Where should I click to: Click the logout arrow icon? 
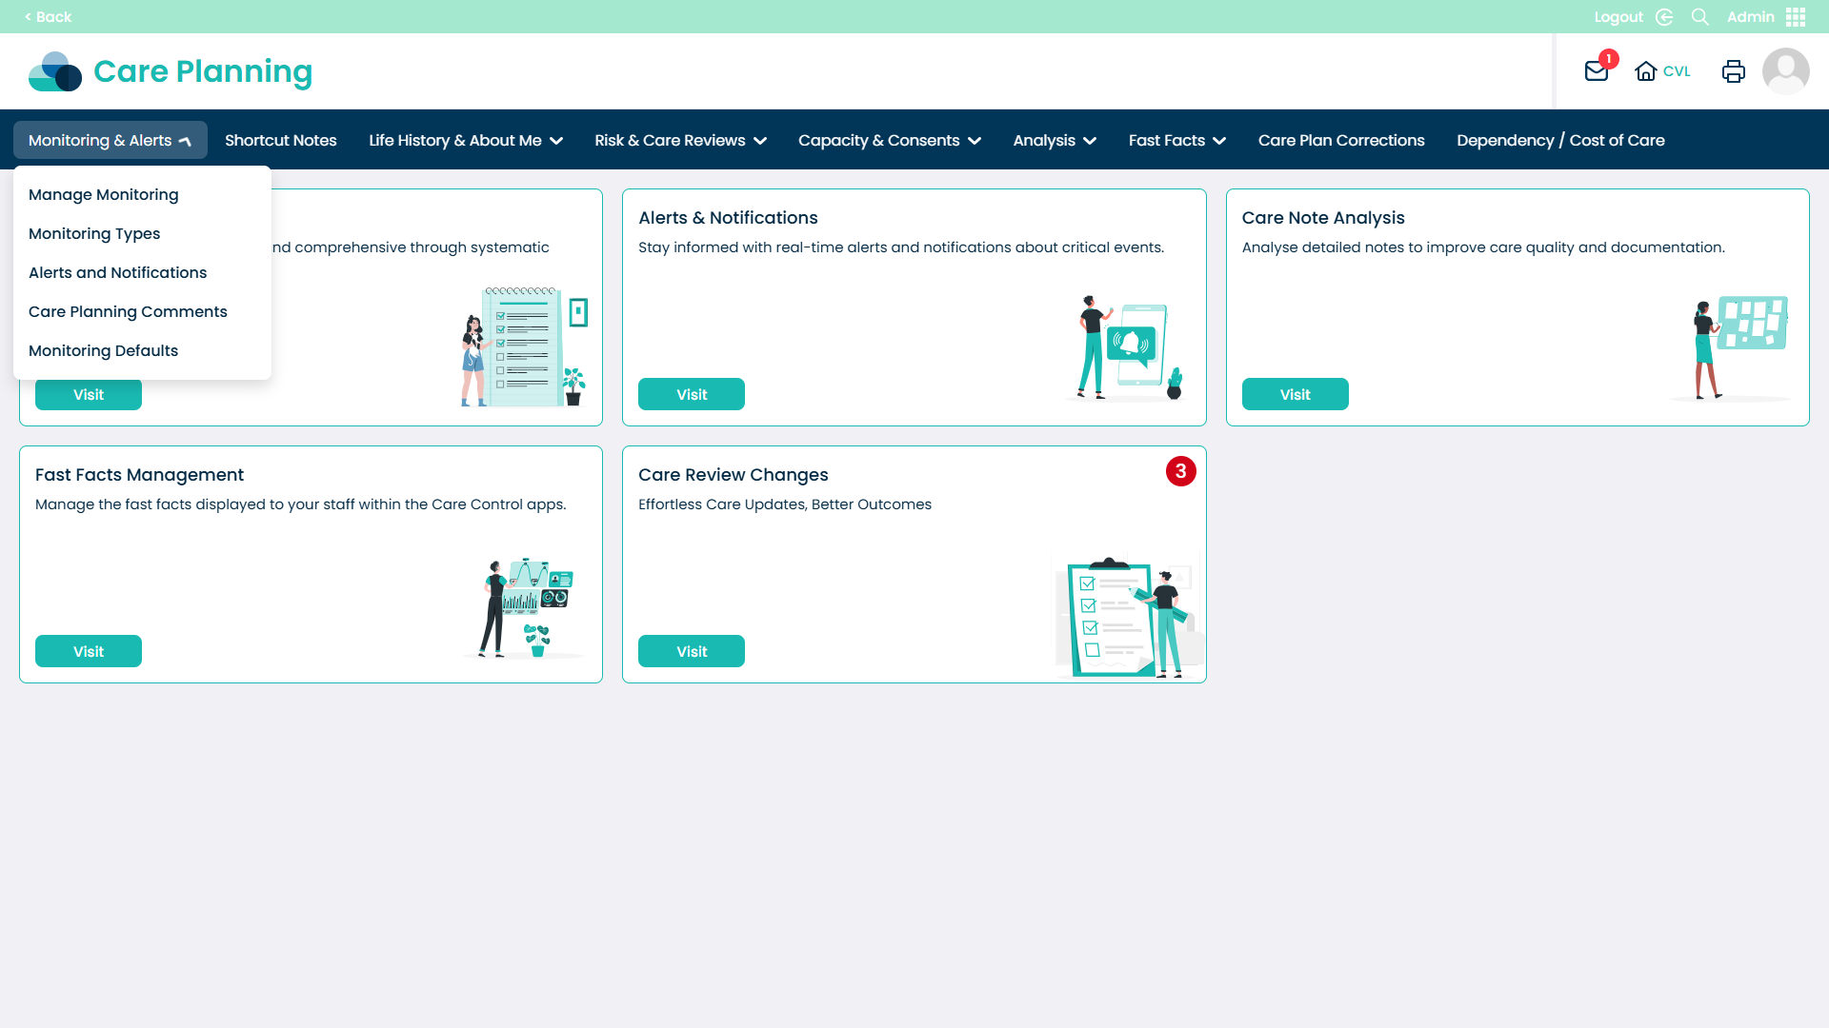pyautogui.click(x=1663, y=16)
